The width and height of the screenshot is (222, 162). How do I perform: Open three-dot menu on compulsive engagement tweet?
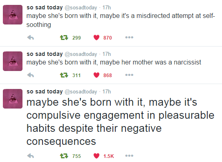129,156
